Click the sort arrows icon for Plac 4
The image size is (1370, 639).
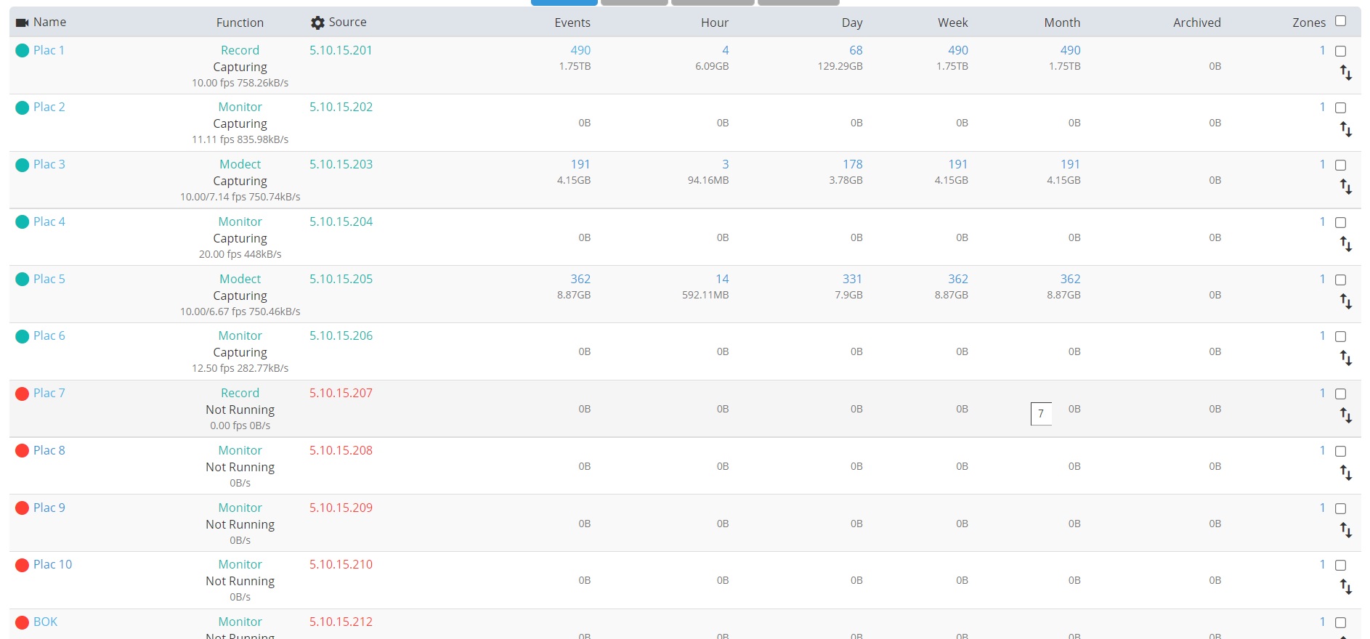coord(1345,244)
